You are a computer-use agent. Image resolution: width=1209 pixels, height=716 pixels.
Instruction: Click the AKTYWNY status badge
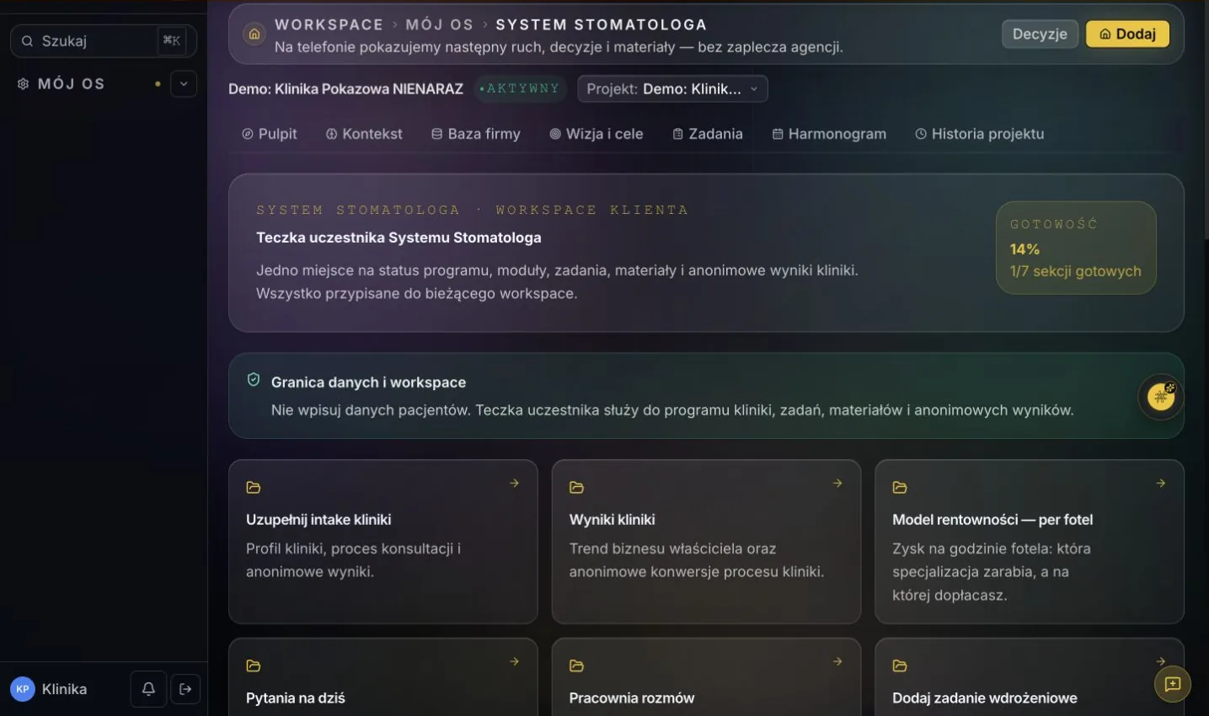(x=519, y=88)
